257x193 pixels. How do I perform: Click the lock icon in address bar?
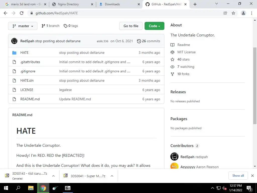(32, 13)
